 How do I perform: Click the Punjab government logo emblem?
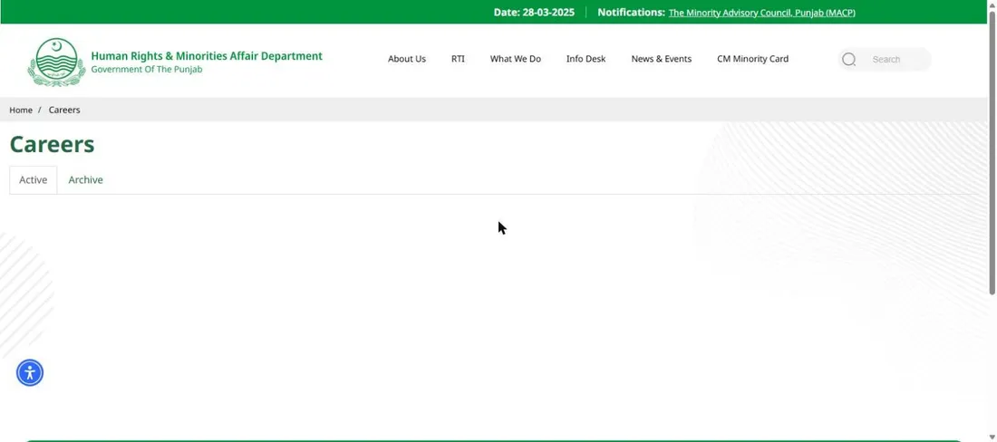pos(56,62)
